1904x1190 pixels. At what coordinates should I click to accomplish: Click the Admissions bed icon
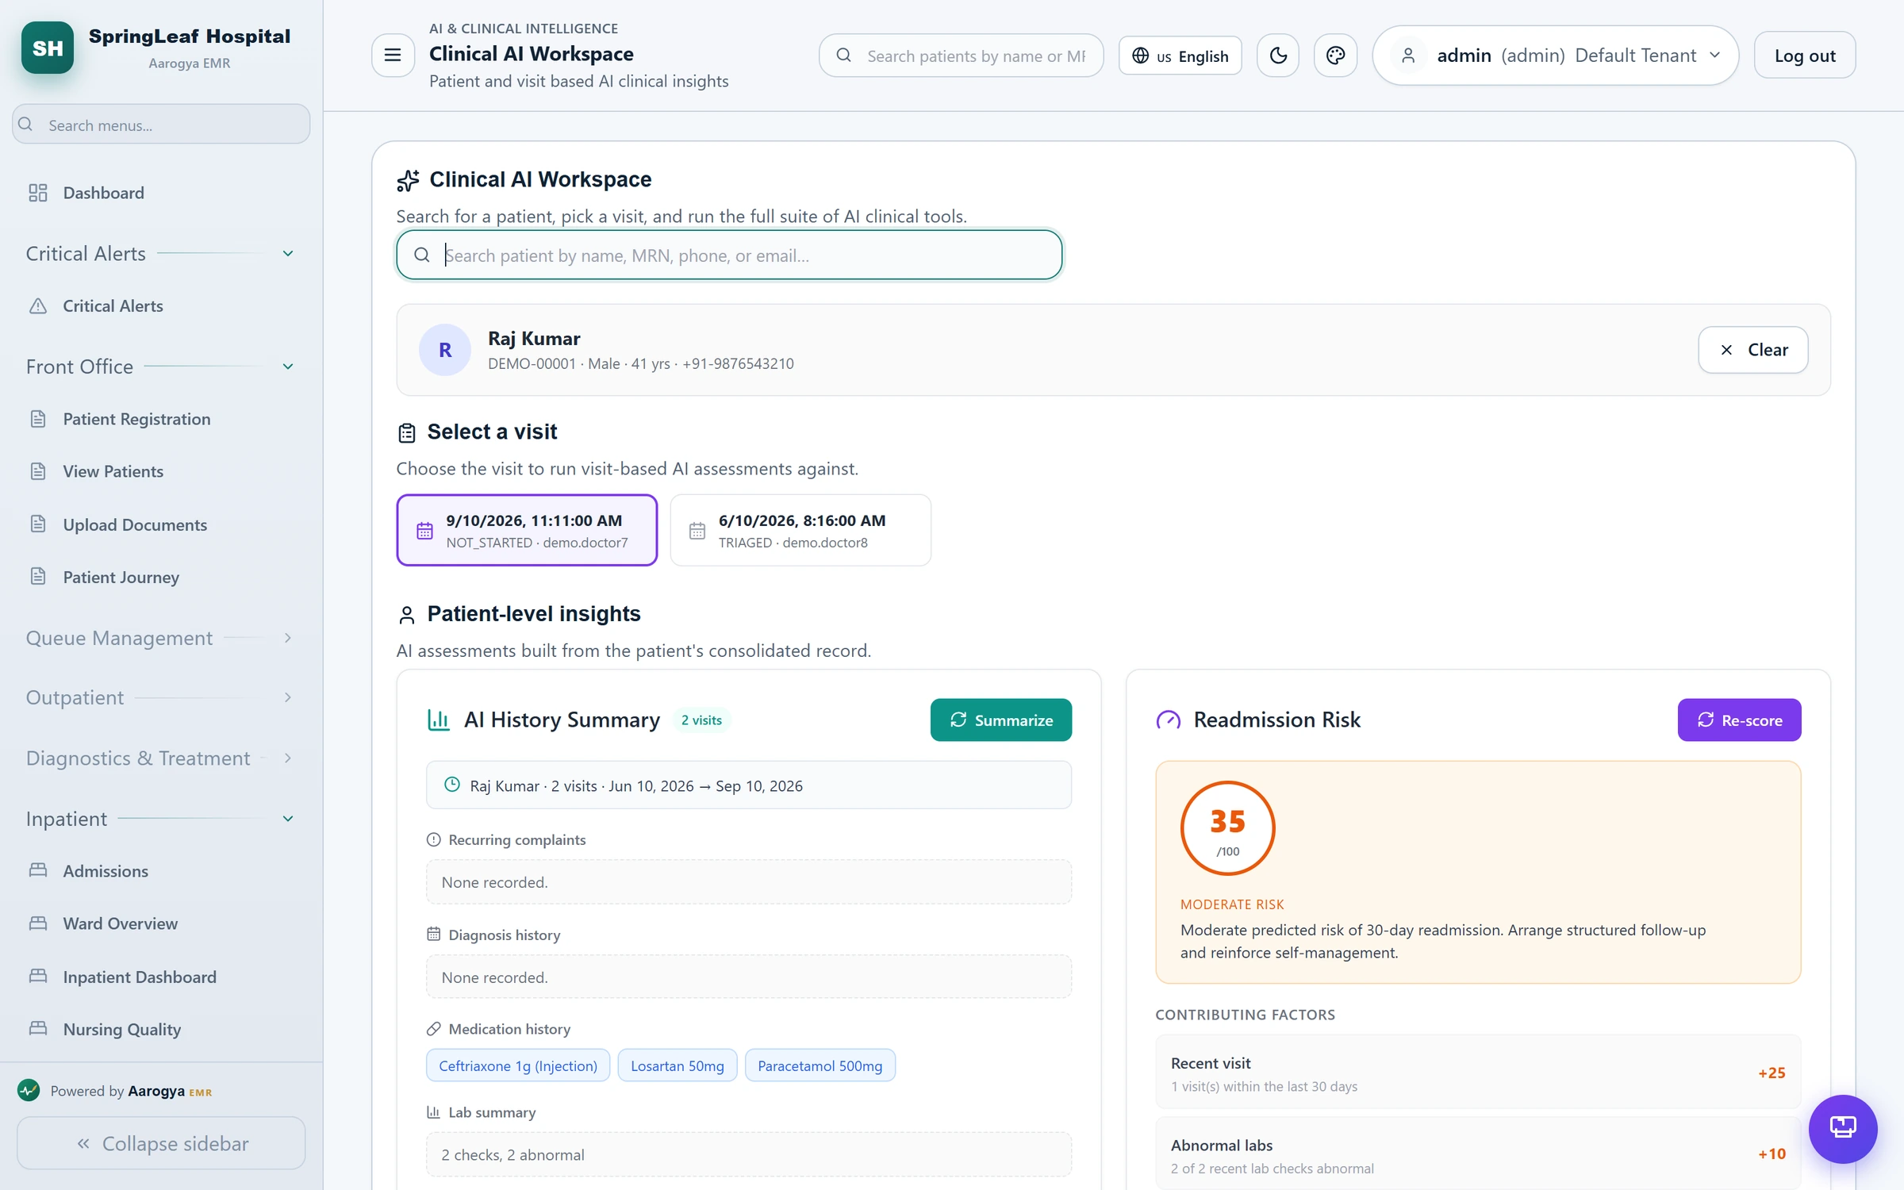pyautogui.click(x=38, y=869)
